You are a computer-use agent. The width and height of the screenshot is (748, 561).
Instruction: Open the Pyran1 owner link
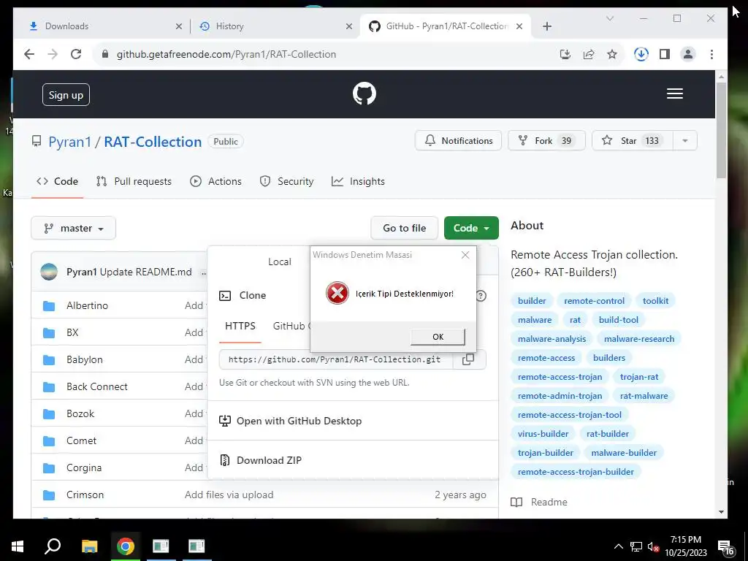(x=69, y=142)
